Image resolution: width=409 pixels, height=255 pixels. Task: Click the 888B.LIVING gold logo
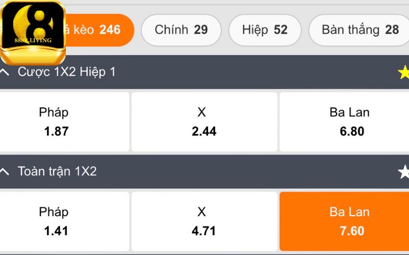tap(33, 32)
